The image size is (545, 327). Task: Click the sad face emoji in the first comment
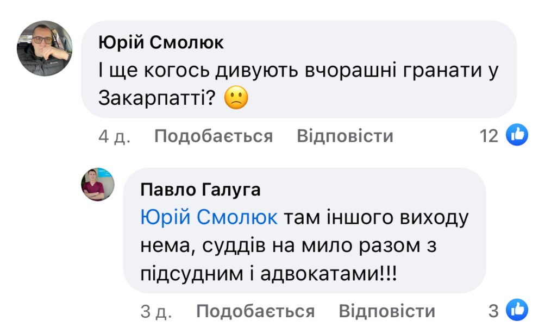point(236,98)
